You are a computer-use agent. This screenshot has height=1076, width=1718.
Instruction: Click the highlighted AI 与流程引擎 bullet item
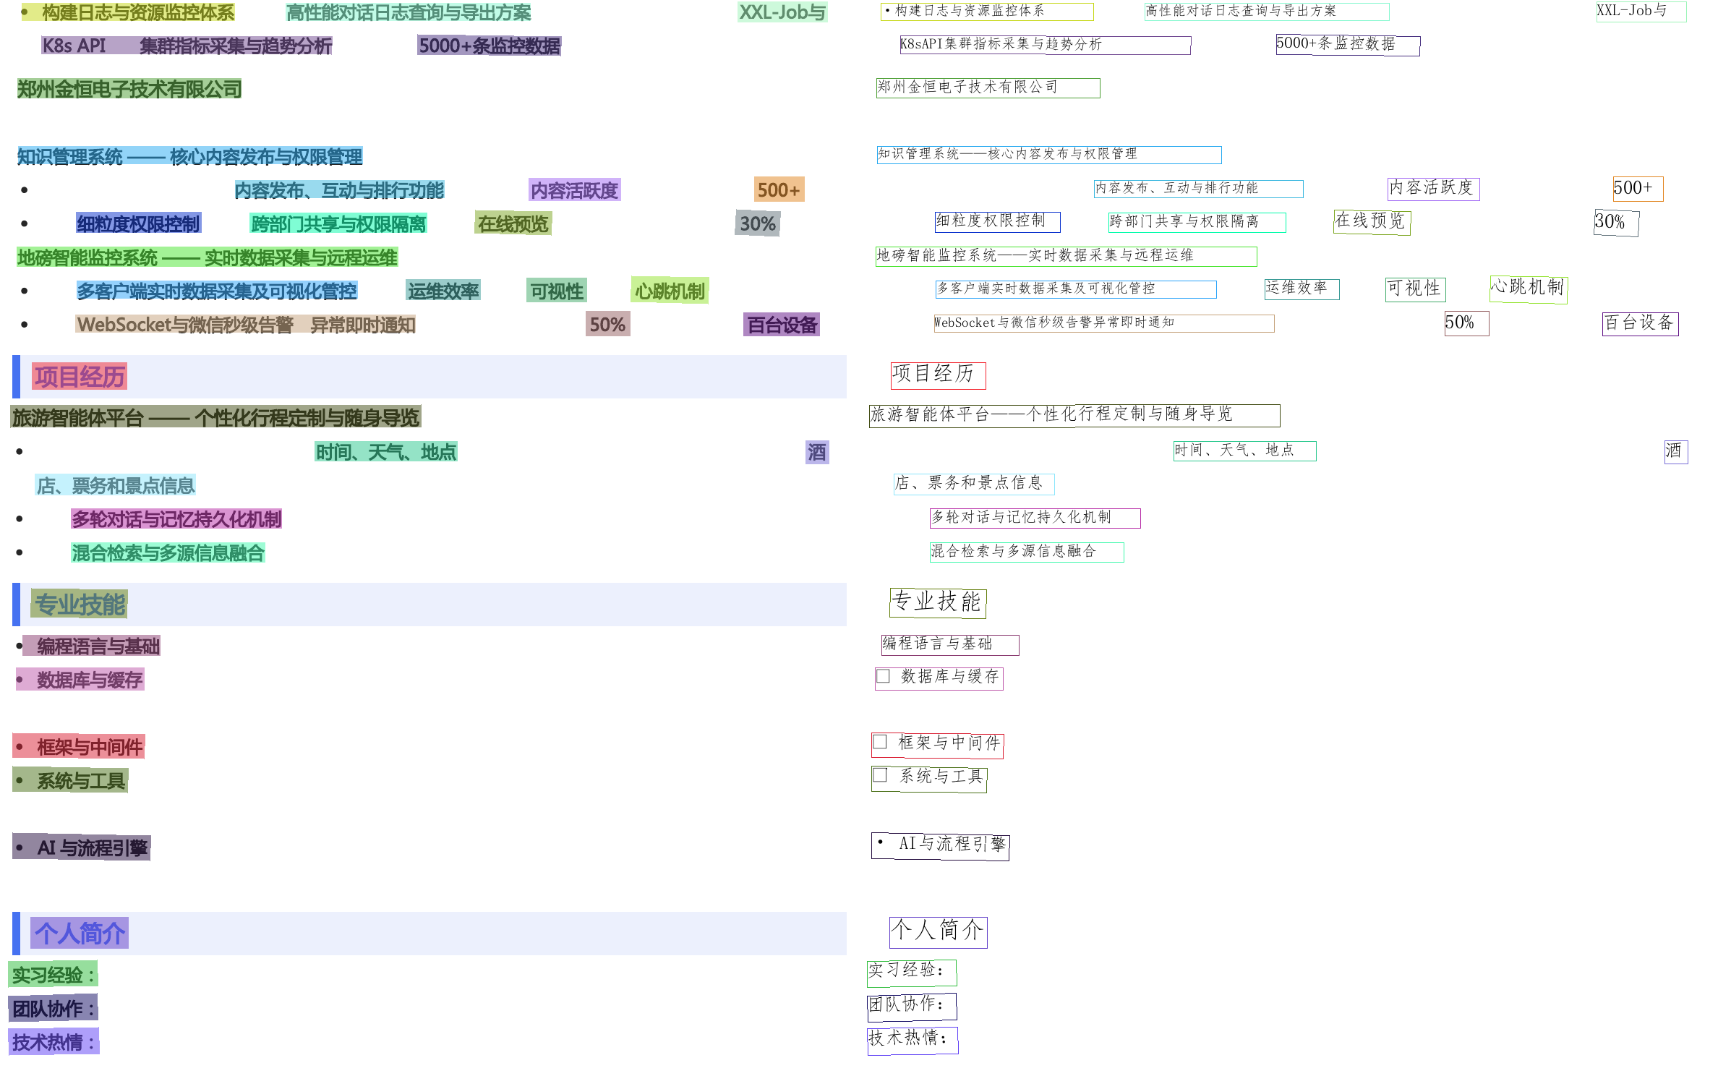pos(81,847)
